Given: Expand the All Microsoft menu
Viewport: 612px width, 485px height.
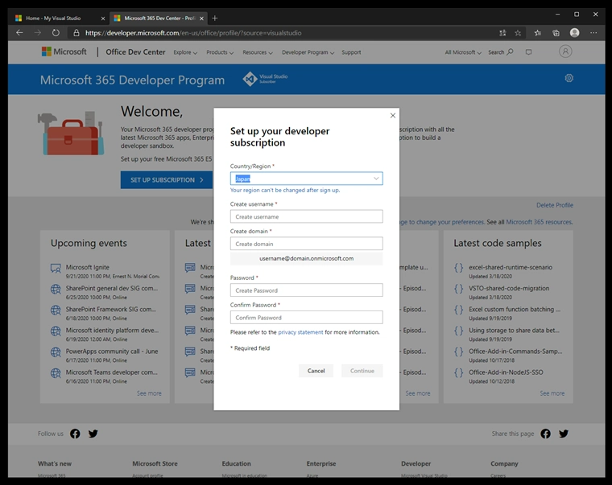Looking at the screenshot, I should tap(463, 52).
